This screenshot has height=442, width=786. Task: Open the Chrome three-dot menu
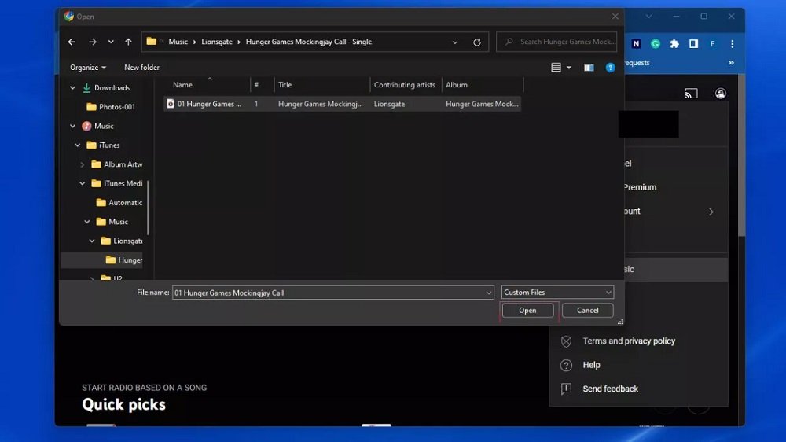pos(732,44)
